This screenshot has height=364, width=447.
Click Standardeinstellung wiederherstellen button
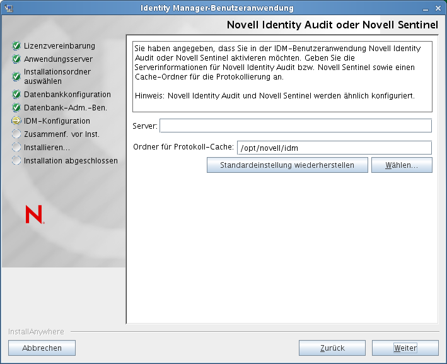pos(287,165)
